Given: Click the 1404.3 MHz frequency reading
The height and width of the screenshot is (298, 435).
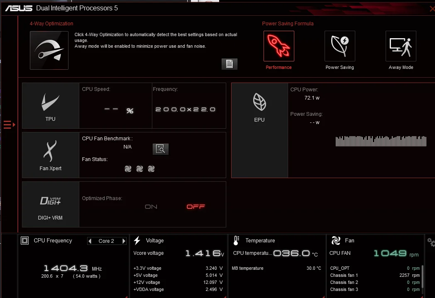Looking at the screenshot, I should point(73,268).
